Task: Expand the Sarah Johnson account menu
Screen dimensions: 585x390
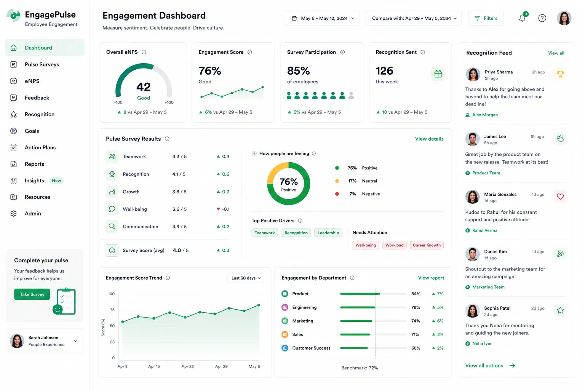Action: [75, 341]
